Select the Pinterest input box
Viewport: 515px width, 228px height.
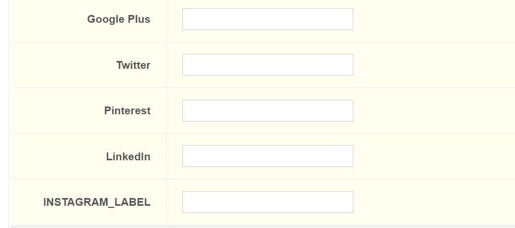coord(267,111)
